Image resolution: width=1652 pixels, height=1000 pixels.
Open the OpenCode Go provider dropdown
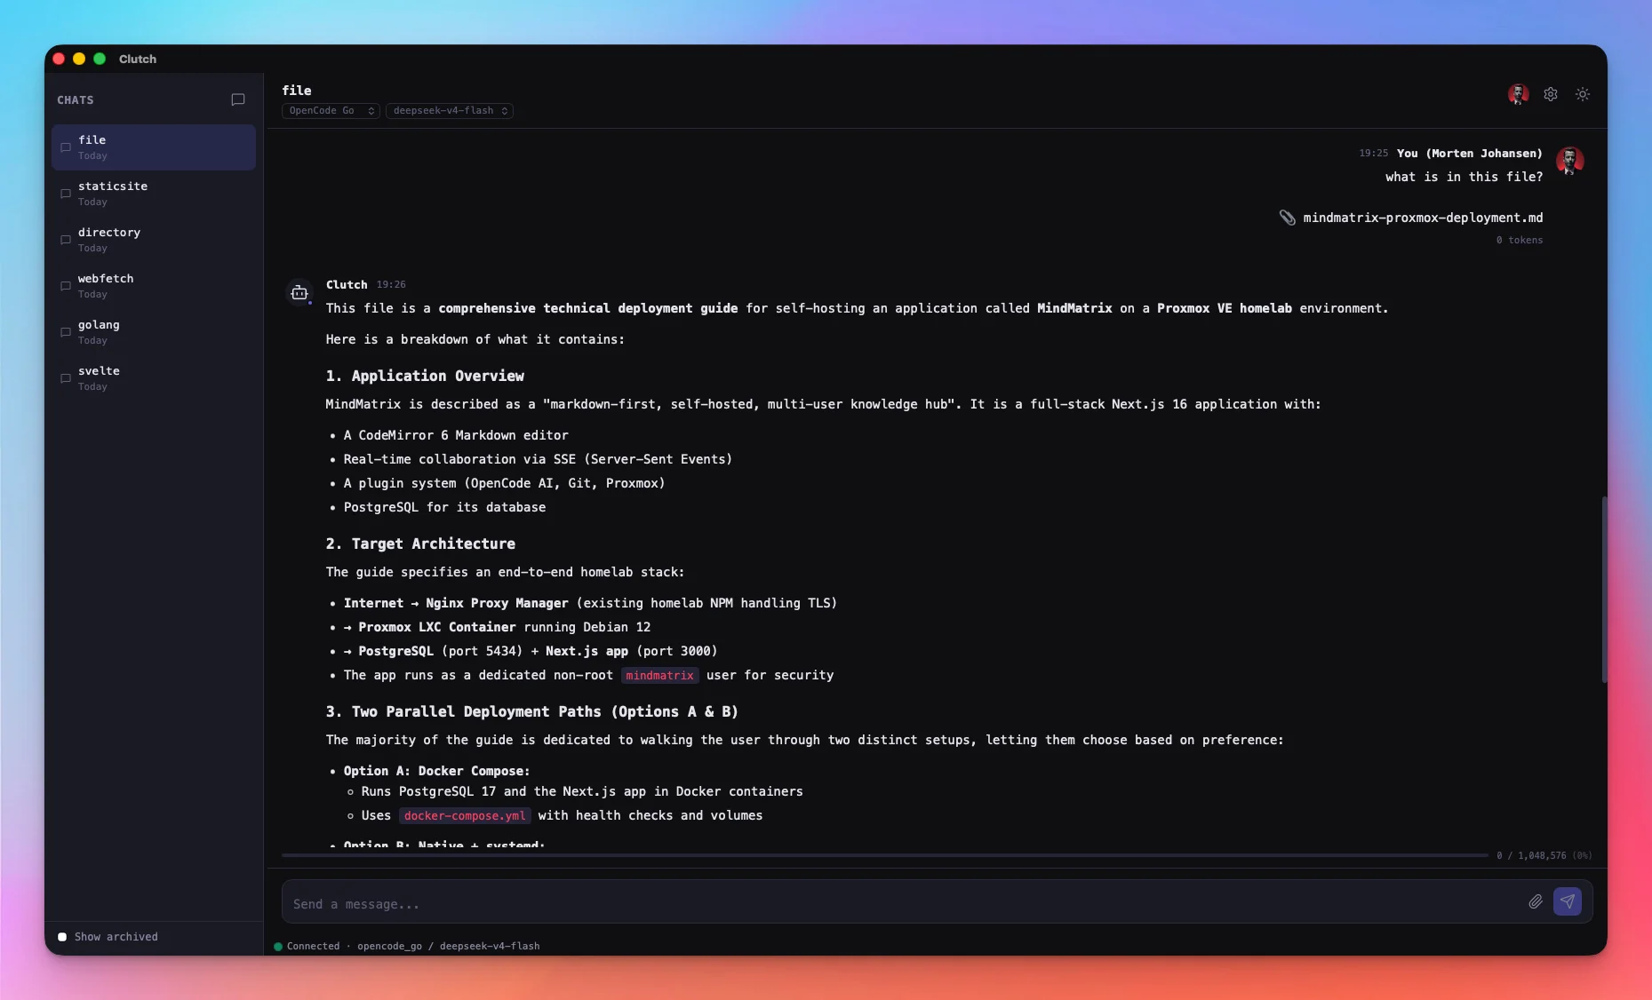[331, 111]
